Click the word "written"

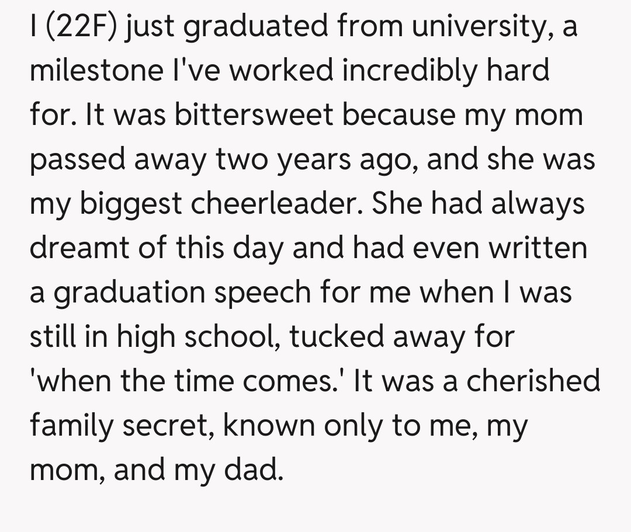pyautogui.click(x=538, y=248)
